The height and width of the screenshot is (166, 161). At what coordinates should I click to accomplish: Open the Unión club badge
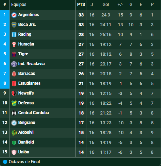14,152
